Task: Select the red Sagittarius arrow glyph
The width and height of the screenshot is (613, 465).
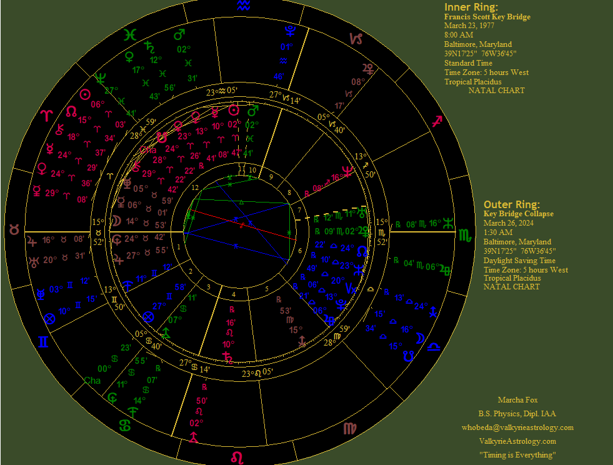Action: coord(437,121)
